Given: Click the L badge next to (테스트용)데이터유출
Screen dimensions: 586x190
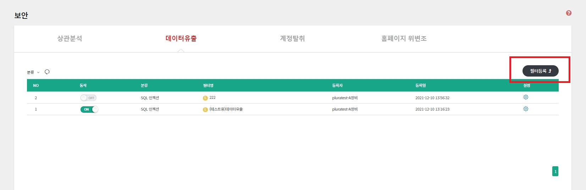Looking at the screenshot, I should 205,110.
